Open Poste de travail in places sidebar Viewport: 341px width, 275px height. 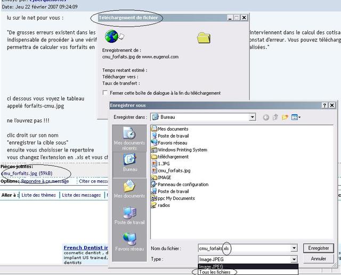129,215
